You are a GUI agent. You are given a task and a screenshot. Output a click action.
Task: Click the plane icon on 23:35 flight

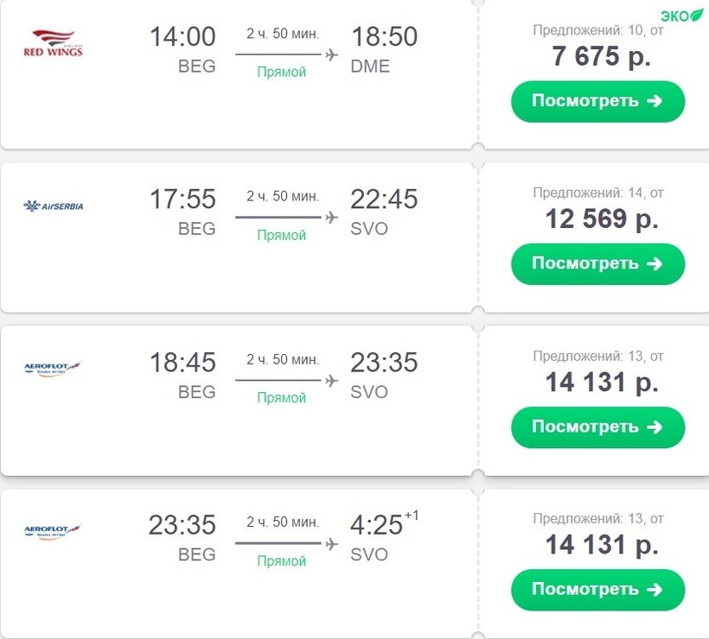tap(330, 543)
